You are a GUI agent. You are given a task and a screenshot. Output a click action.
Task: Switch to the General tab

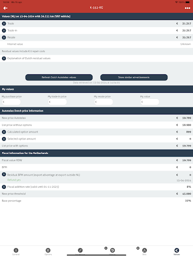[16, 251]
